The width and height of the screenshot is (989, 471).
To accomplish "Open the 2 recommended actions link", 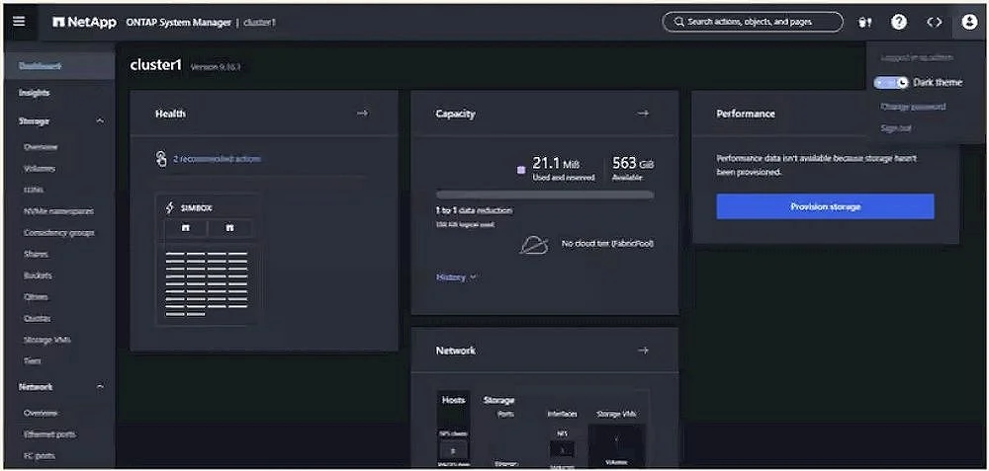I will (x=217, y=159).
